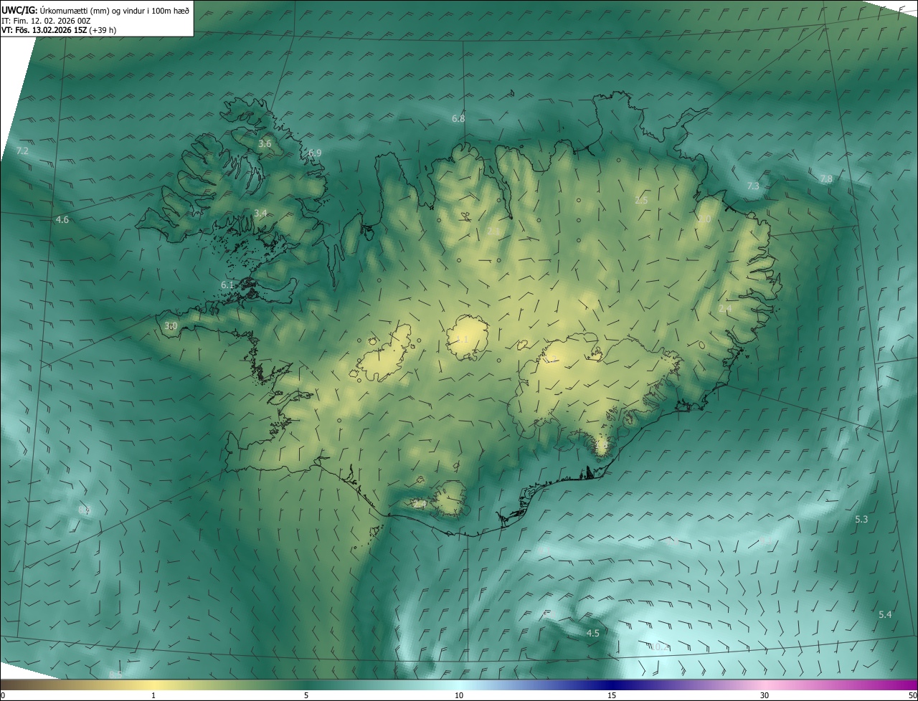Click the 6.1 label near Breiðafjörður islands
The height and width of the screenshot is (701, 918).
(x=227, y=285)
